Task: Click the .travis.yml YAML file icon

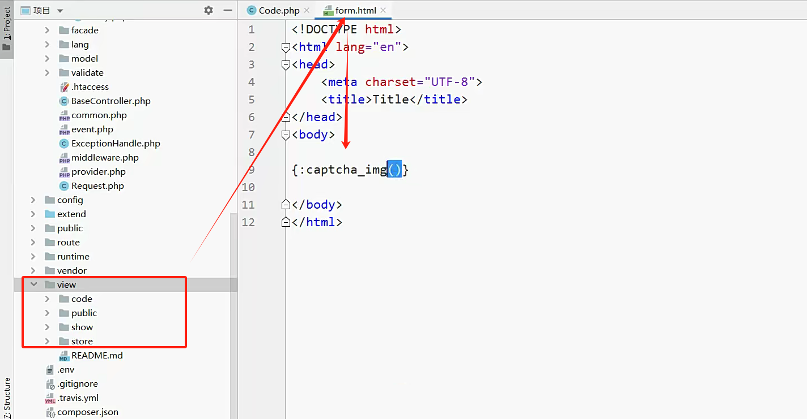Action: tap(50, 398)
